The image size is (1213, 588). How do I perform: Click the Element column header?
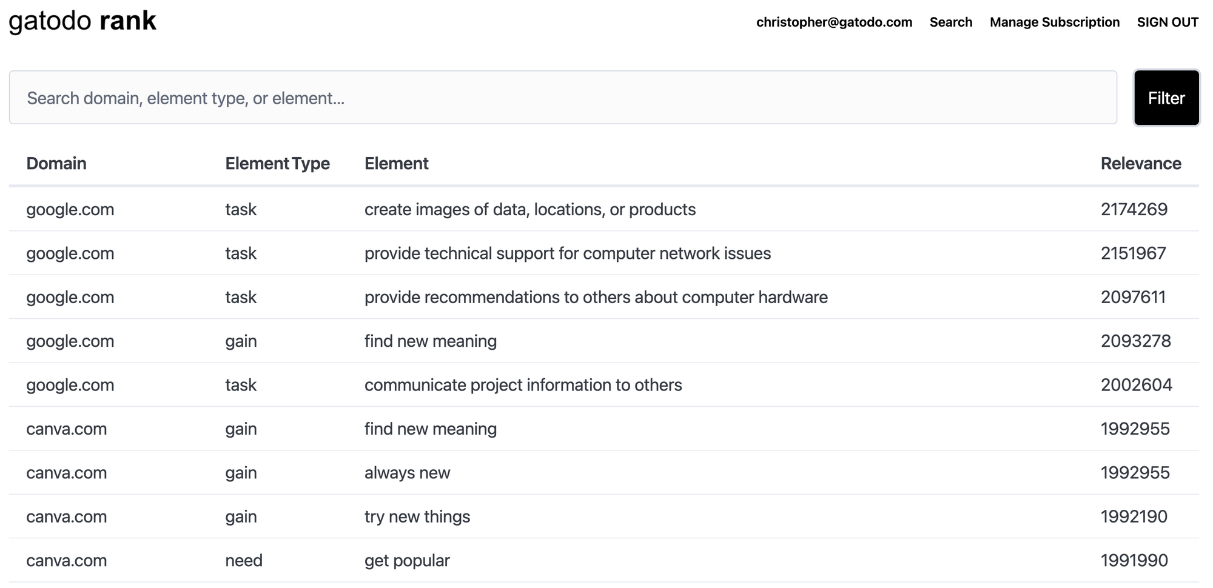click(396, 164)
